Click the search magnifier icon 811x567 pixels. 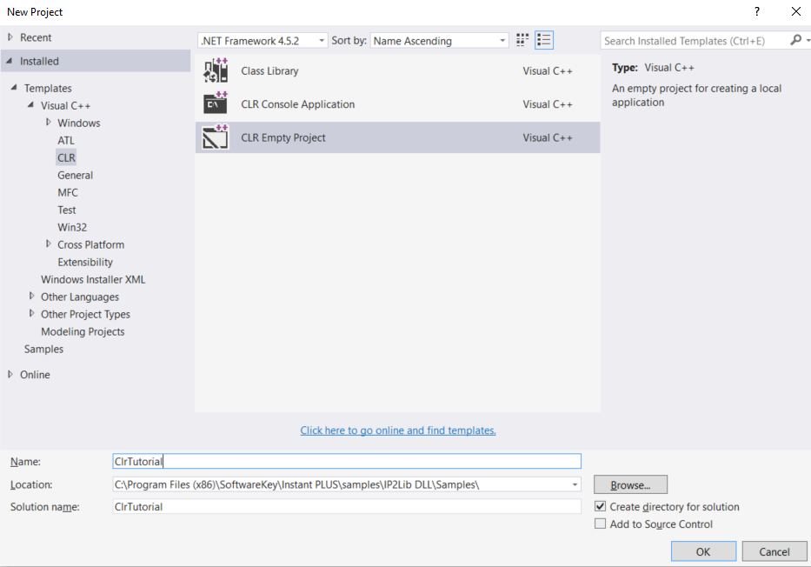796,40
